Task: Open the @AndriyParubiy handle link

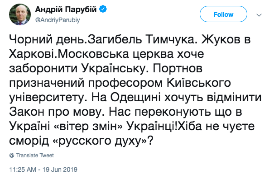Action: (58, 20)
